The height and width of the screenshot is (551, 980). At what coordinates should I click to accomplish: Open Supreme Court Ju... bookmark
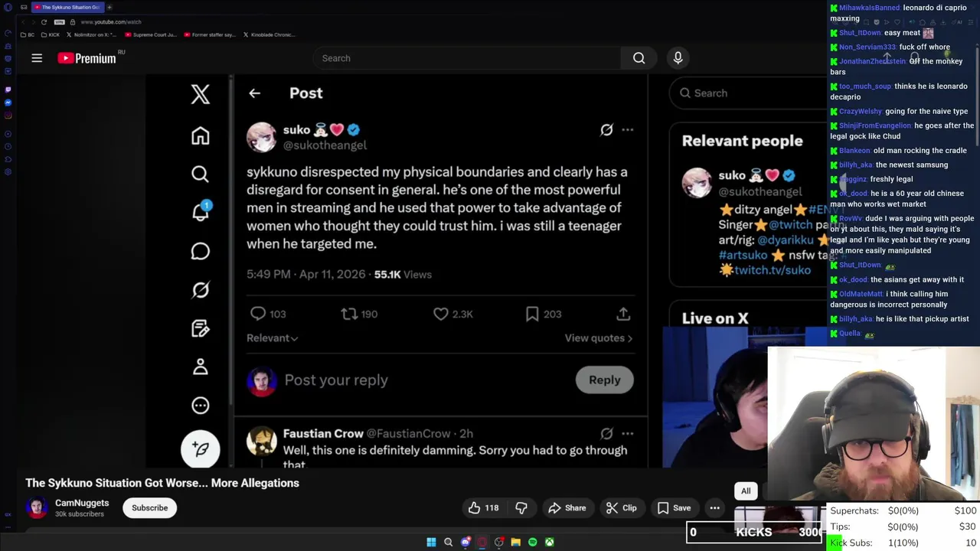[149, 34]
